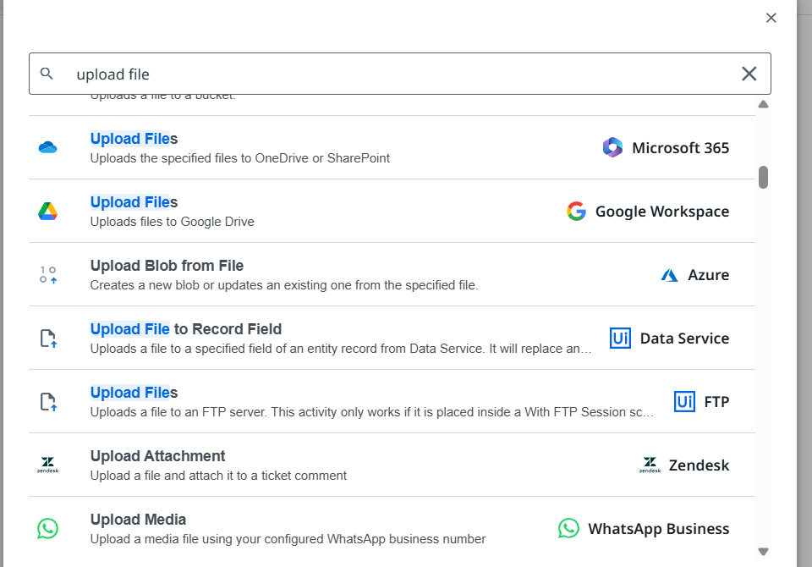Screen dimensions: 812x567
Task: Select Upload File to Record Field activity
Action: coord(186,329)
